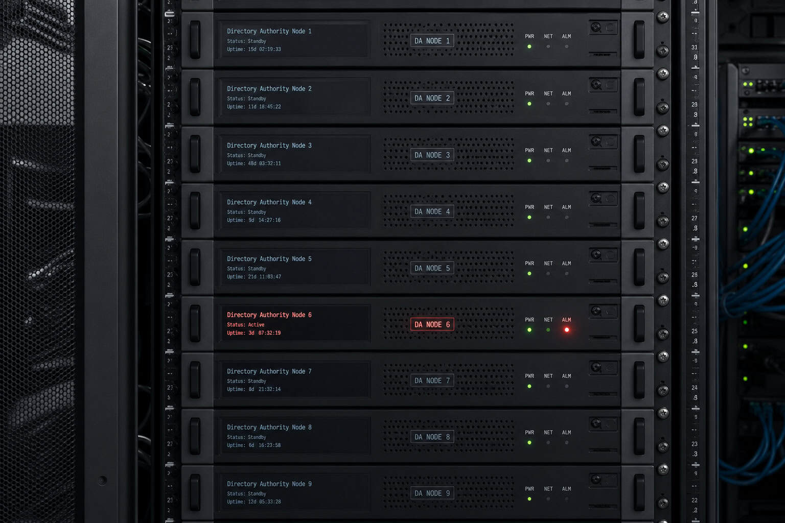Viewport: 785px width, 523px height.
Task: Click the NET LED on DA Node 1
Action: pos(548,46)
